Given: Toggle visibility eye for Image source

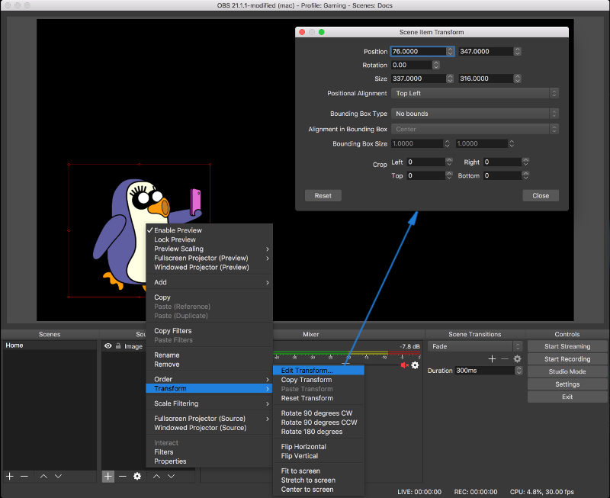Looking at the screenshot, I should point(108,345).
